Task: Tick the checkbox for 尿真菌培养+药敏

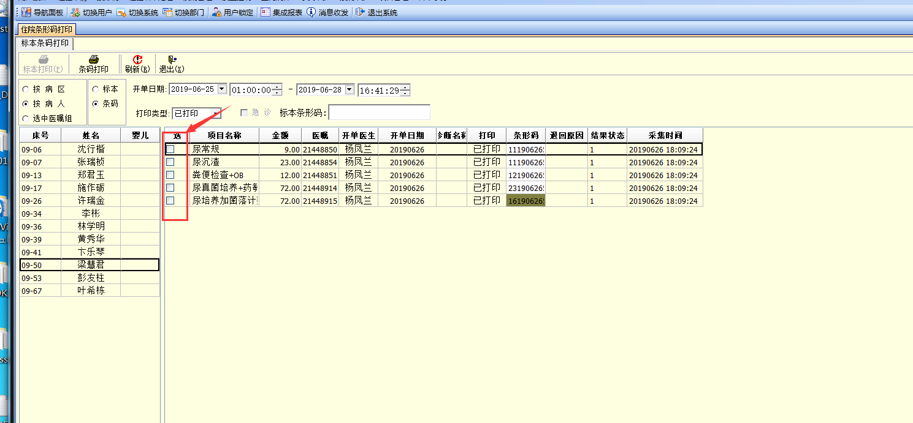Action: click(x=170, y=187)
